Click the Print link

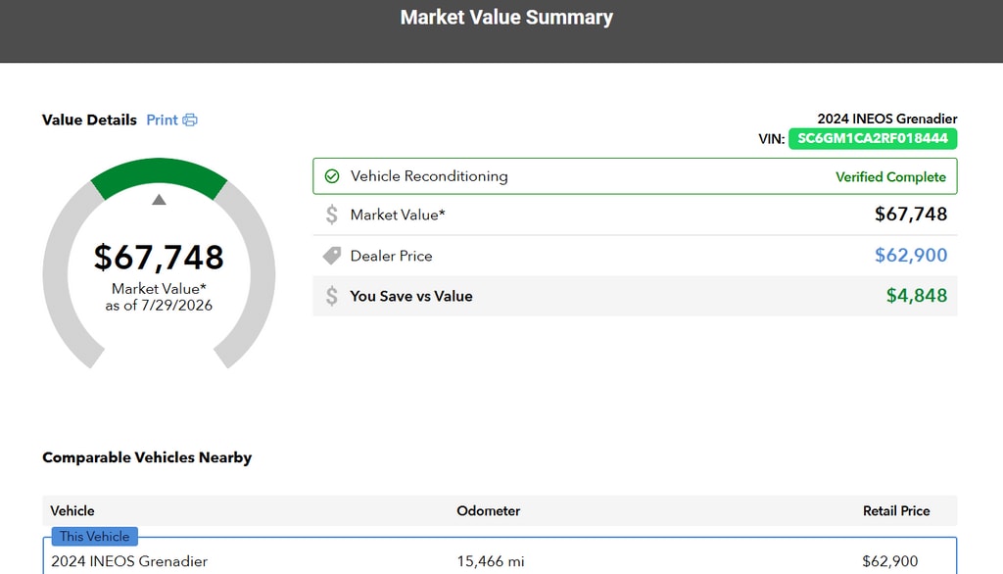tap(162, 120)
